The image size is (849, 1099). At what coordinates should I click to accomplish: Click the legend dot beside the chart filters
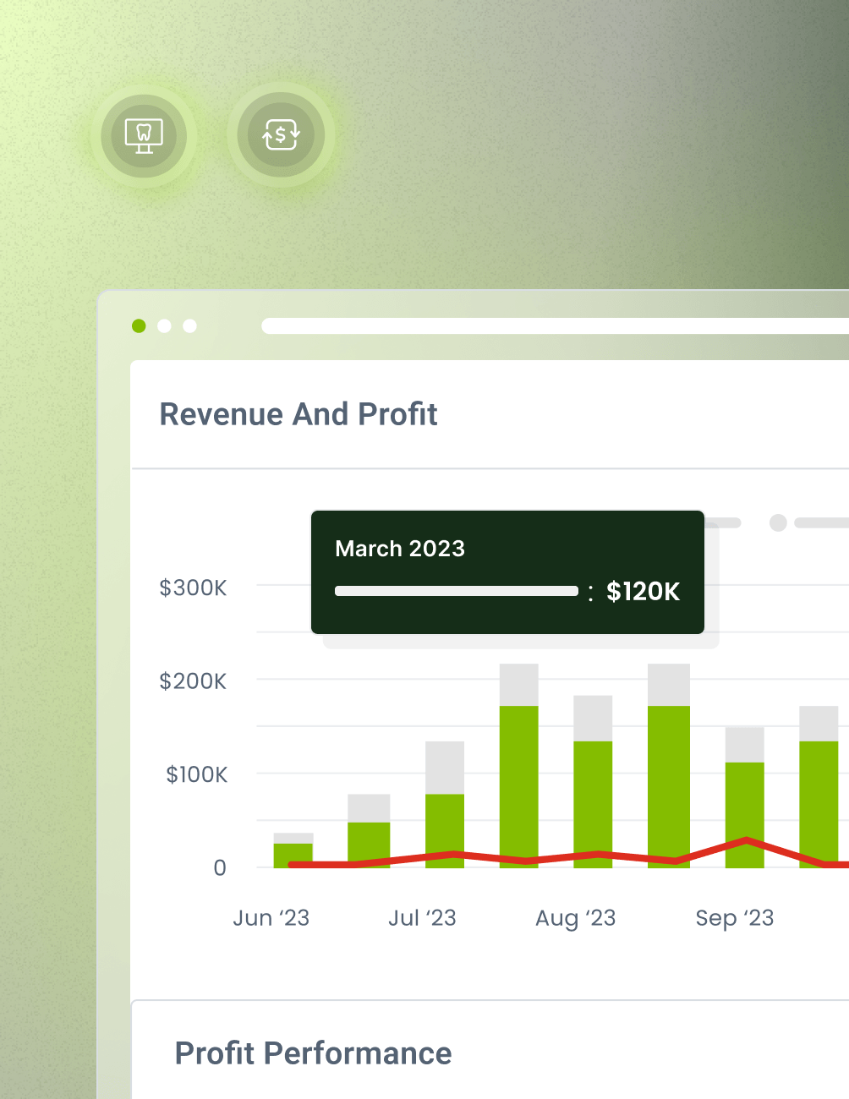[x=776, y=522]
